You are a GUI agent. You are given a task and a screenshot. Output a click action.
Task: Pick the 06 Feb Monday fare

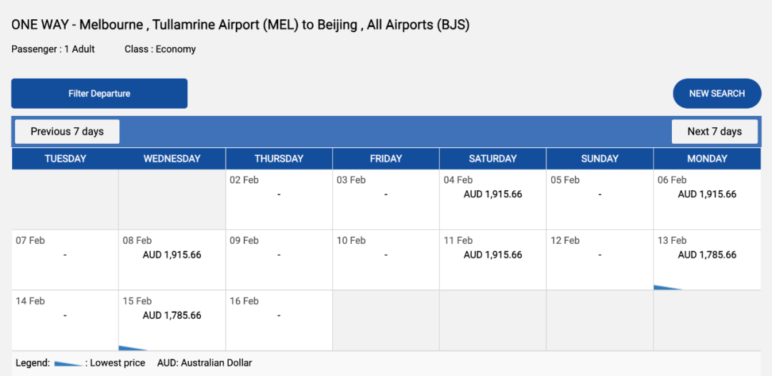click(706, 194)
